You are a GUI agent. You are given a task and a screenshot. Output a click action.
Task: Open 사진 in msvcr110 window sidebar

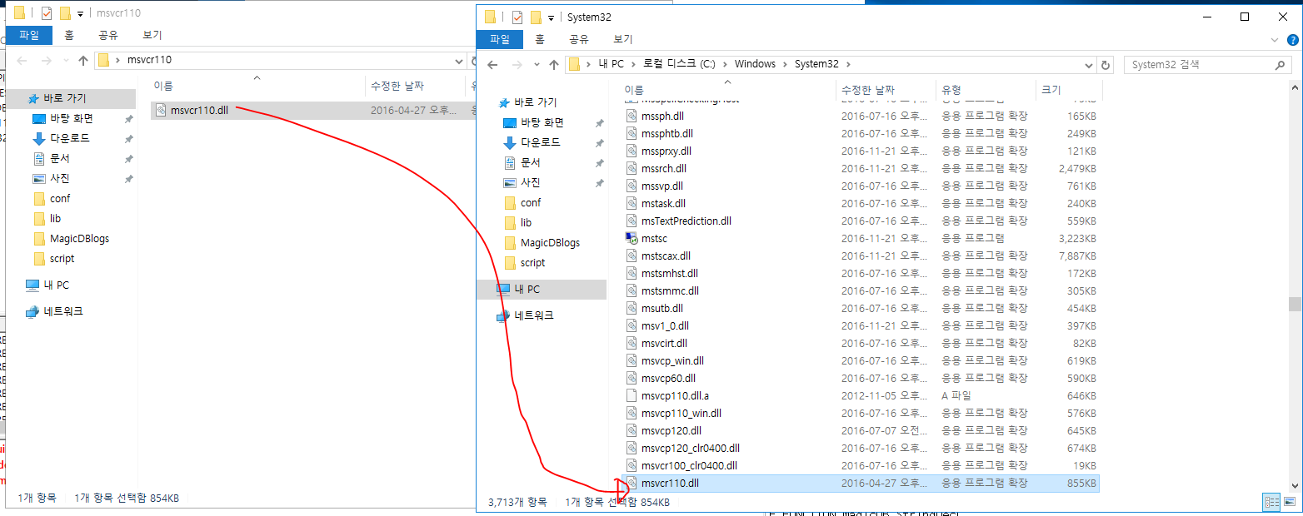(x=59, y=178)
